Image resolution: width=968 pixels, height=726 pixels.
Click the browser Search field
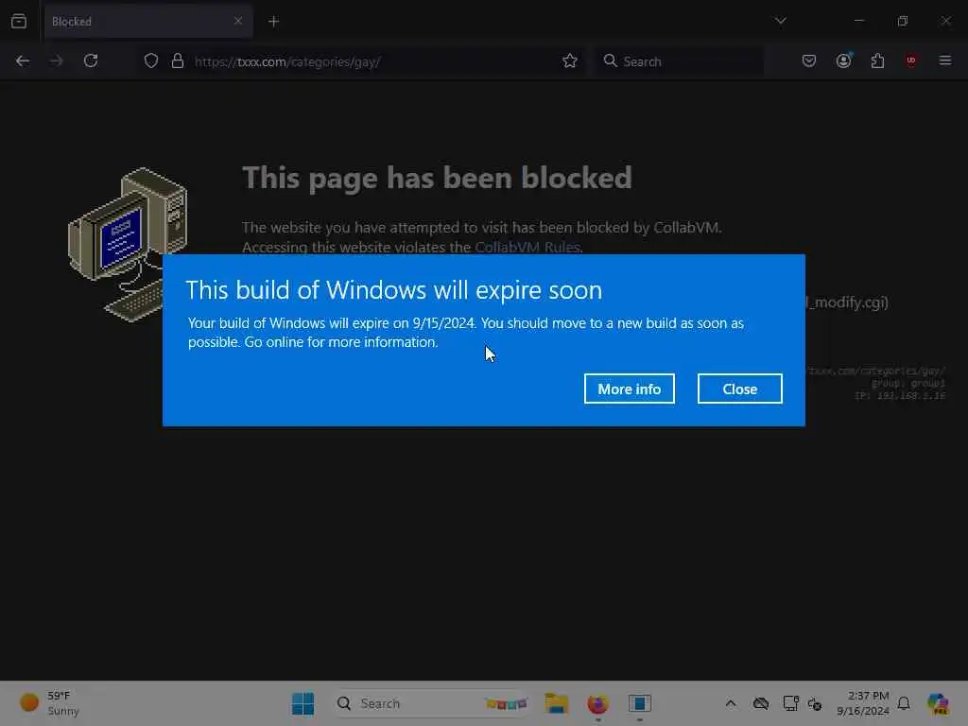(x=679, y=61)
